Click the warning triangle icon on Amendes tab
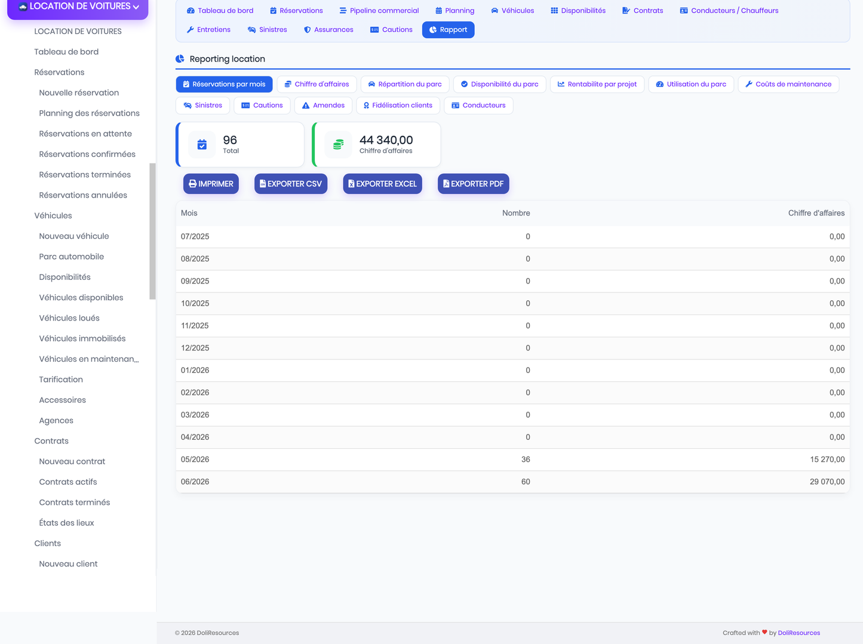863x644 pixels. coord(306,106)
